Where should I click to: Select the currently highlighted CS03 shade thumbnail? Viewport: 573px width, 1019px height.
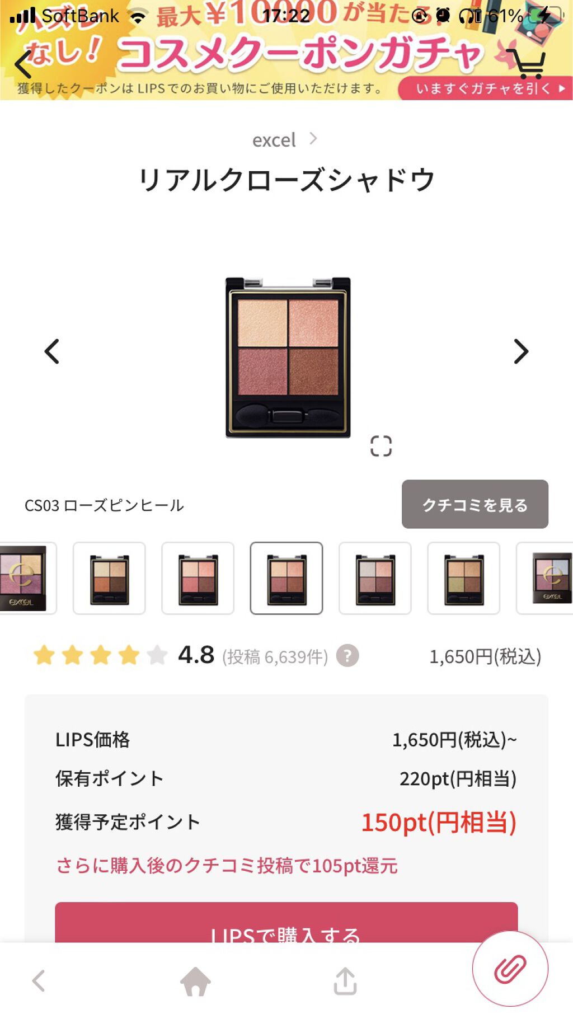click(x=286, y=578)
